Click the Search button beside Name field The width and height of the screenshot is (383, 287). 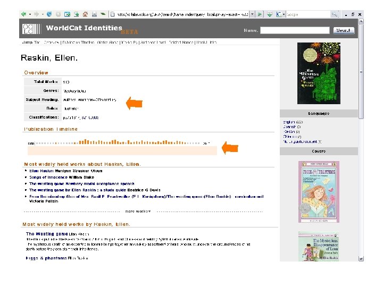tap(344, 30)
